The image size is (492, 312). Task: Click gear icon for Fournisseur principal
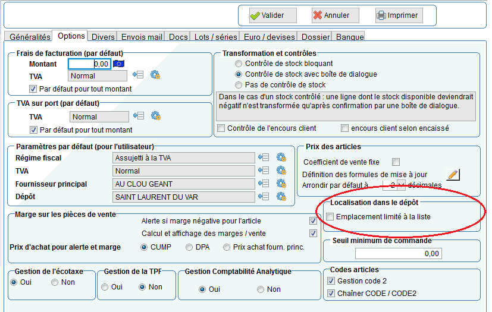pos(281,184)
